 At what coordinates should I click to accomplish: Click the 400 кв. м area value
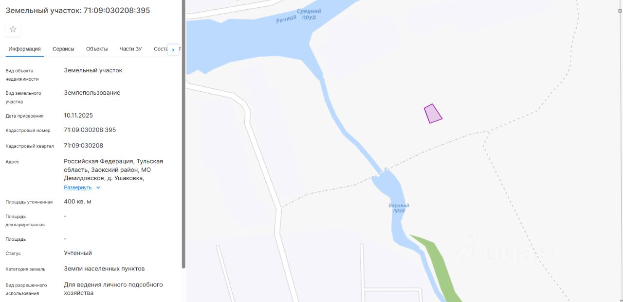pyautogui.click(x=77, y=201)
